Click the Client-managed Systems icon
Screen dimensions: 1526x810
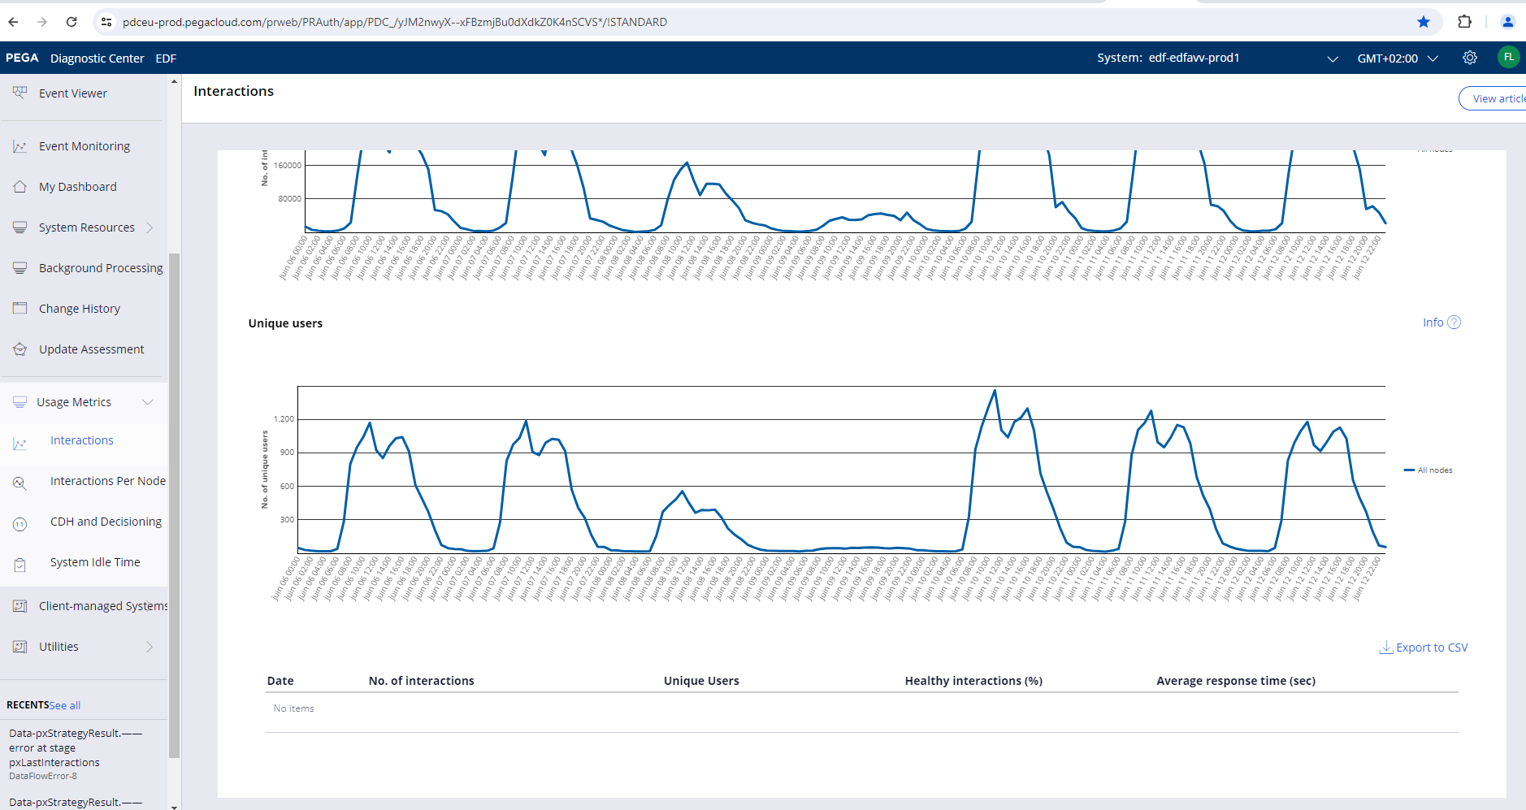(x=20, y=606)
